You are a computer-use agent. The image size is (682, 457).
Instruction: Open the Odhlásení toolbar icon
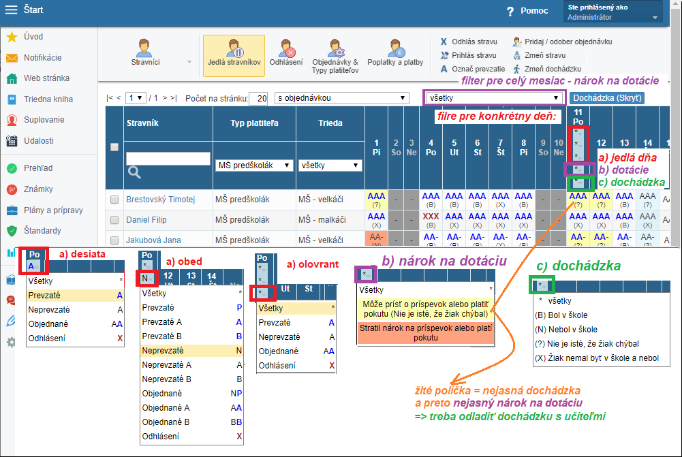click(287, 48)
